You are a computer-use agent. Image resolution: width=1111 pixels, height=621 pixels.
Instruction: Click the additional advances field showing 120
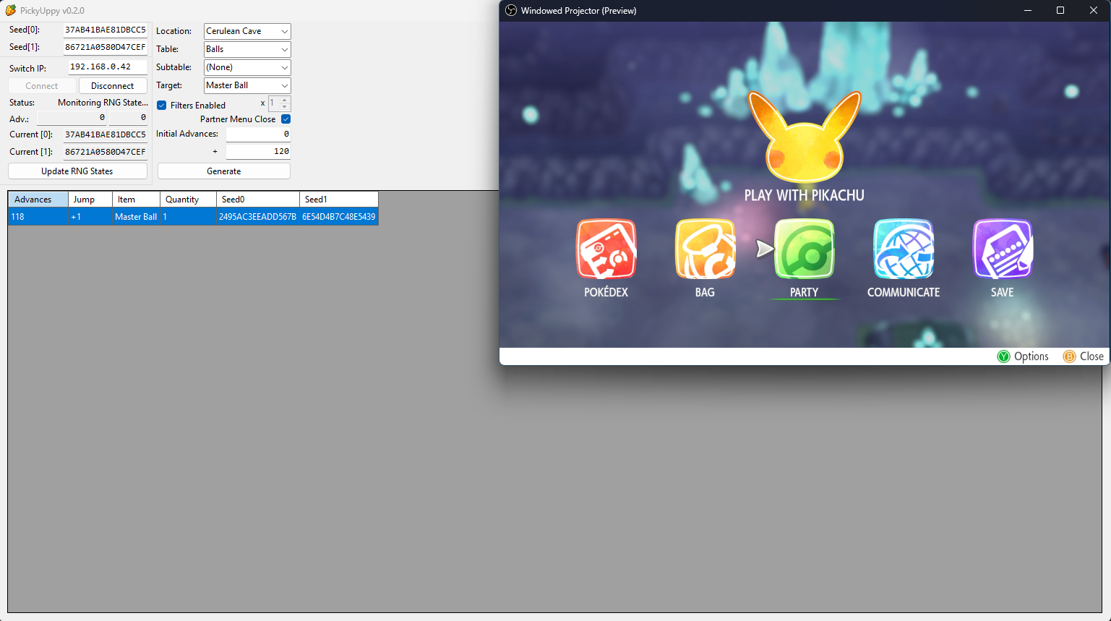[258, 152]
